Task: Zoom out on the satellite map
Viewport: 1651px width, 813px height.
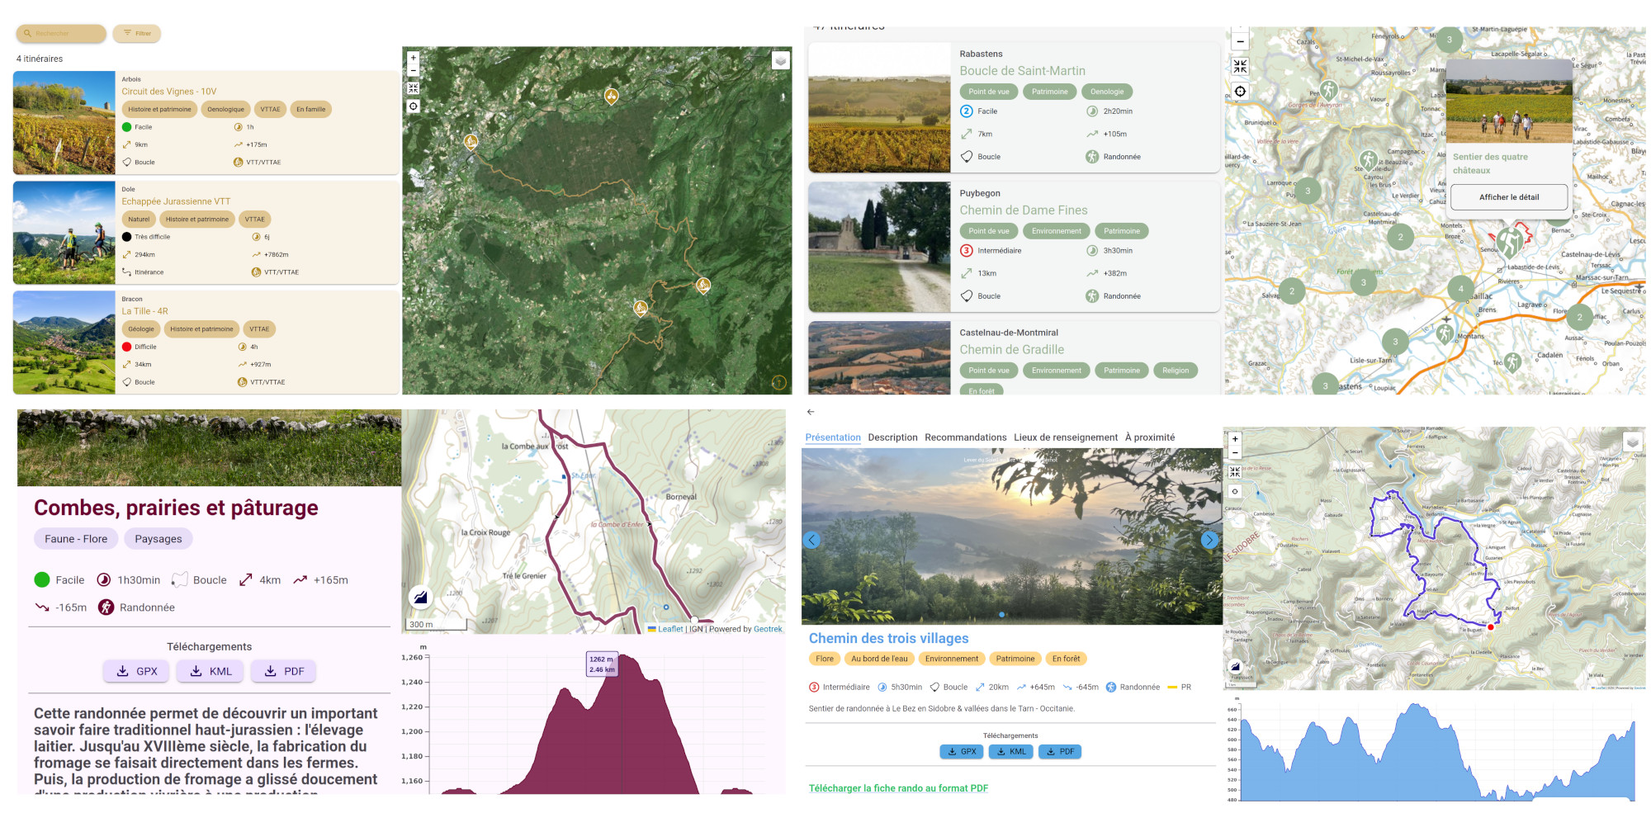Action: pos(414,70)
